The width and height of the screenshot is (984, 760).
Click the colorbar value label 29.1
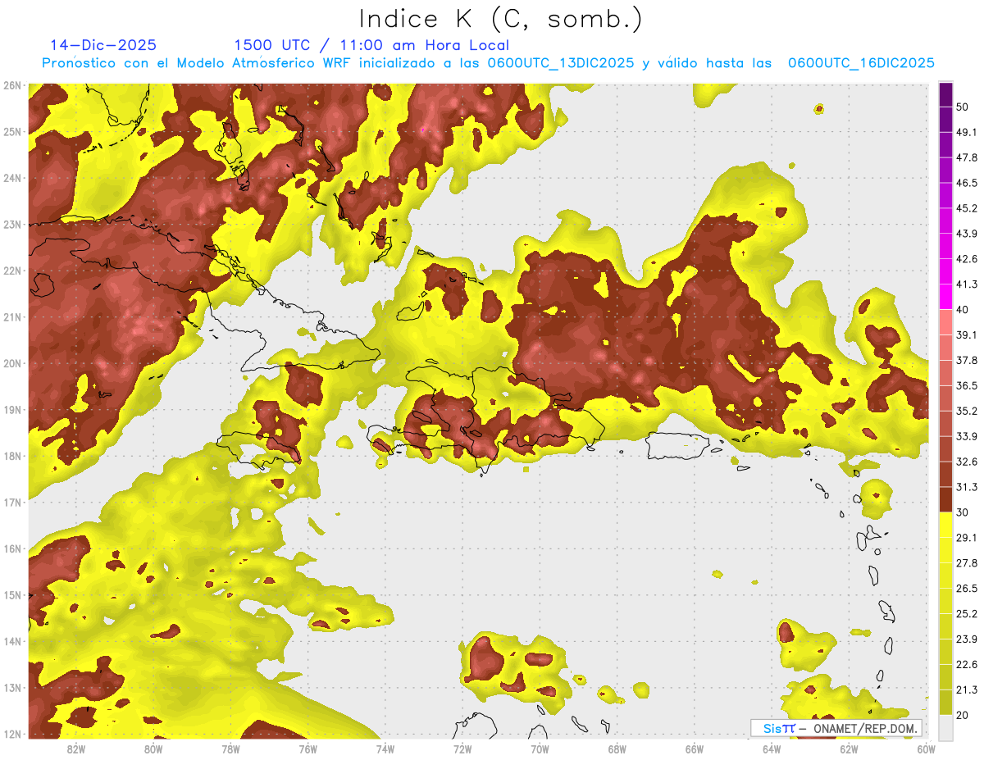(x=967, y=538)
